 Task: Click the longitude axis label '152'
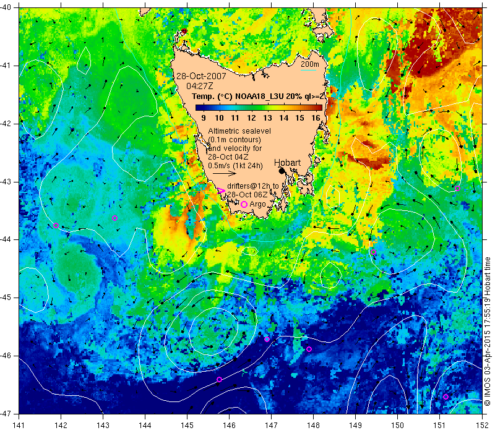click(x=482, y=425)
